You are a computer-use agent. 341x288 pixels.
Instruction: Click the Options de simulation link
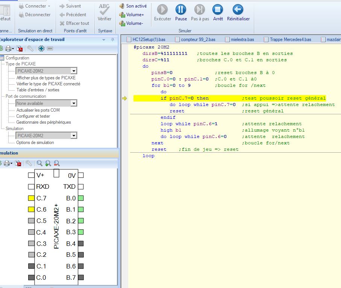35,142
